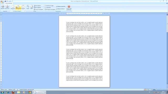Redo using quick access toolbar icon
Screen dimensions: 168x94
[10, 1]
